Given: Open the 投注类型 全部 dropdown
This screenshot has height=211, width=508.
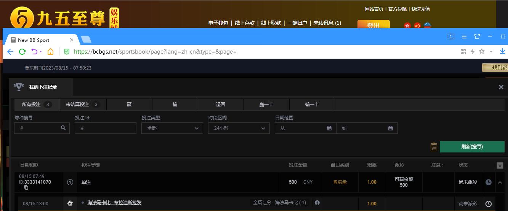Looking at the screenshot, I should (172, 128).
